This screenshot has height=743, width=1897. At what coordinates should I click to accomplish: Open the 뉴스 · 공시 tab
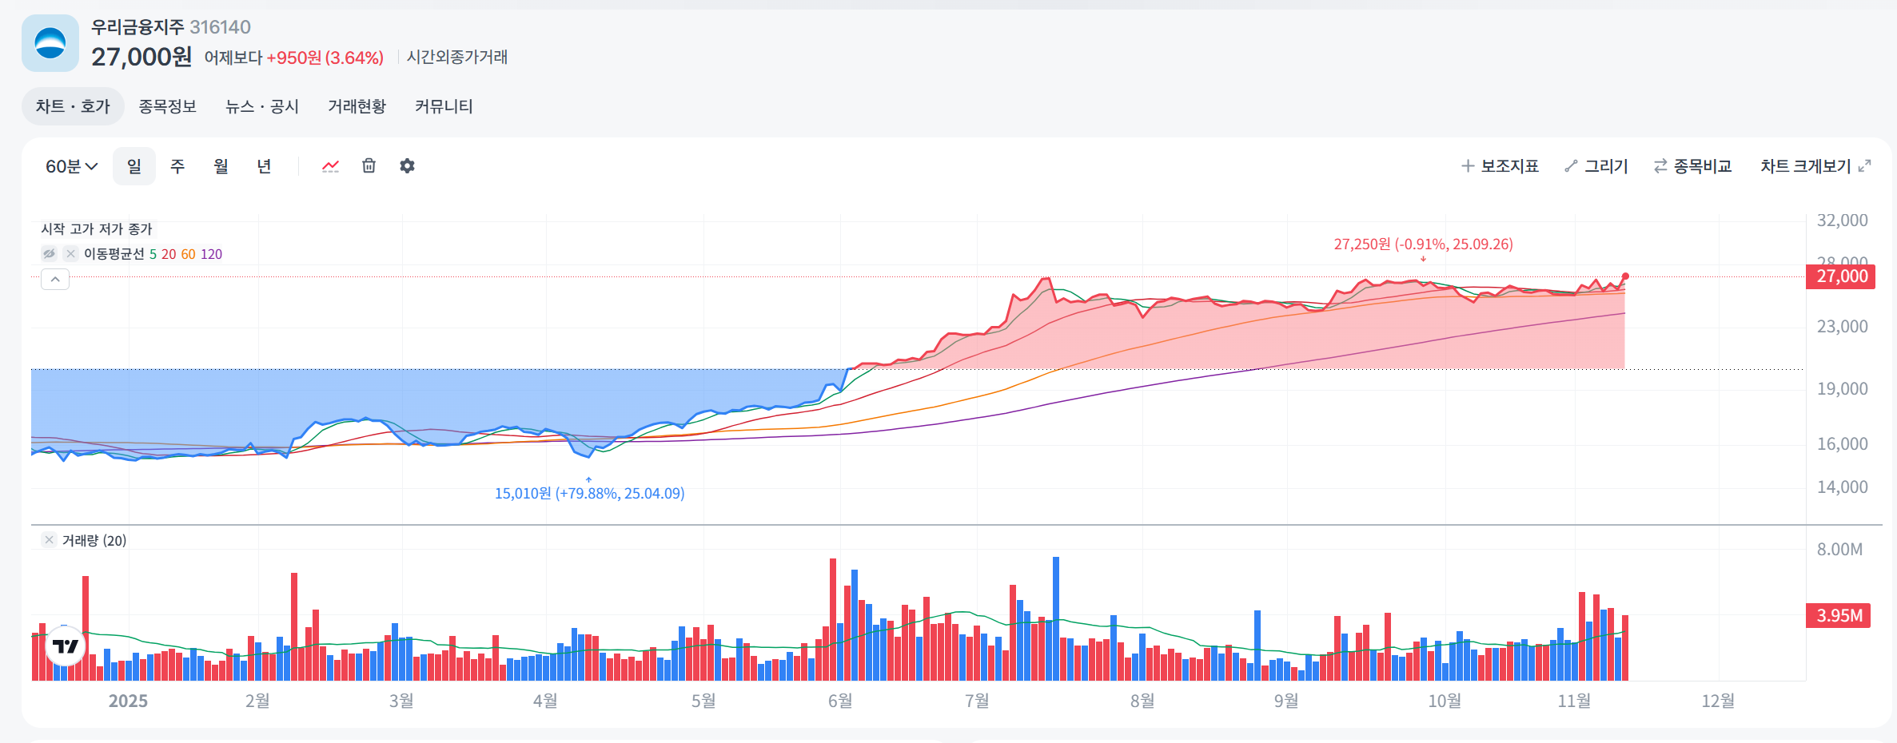click(262, 106)
